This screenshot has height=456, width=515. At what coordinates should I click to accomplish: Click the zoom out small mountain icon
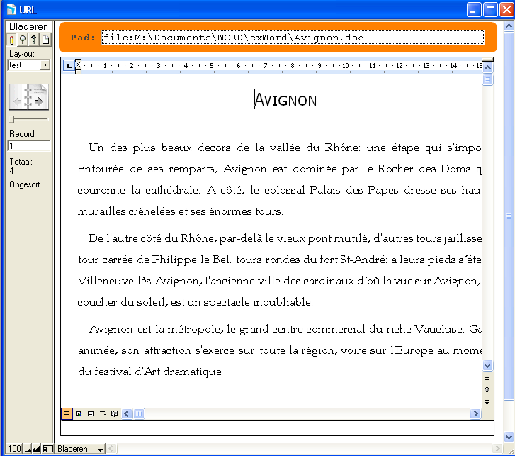click(x=28, y=449)
